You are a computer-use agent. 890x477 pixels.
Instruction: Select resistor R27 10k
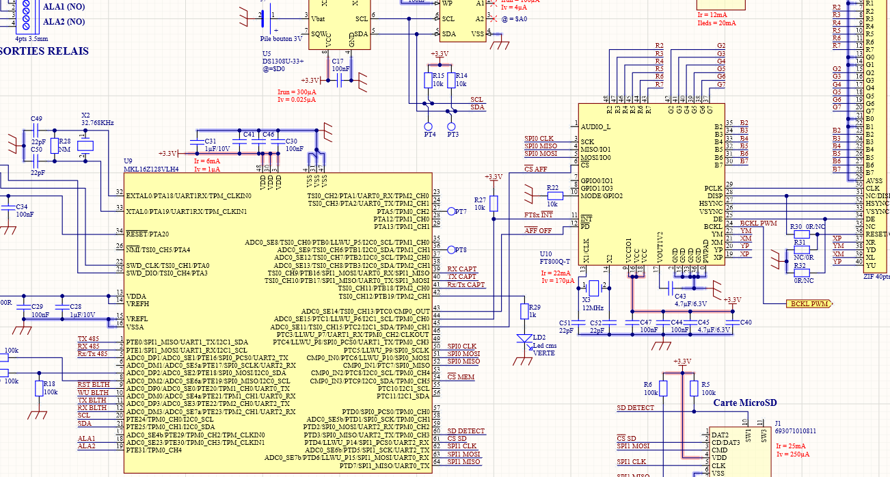pyautogui.click(x=494, y=204)
